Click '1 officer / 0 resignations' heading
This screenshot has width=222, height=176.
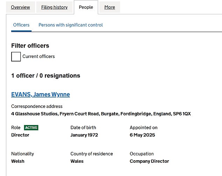[x=46, y=75]
